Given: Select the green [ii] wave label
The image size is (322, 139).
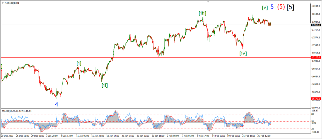Looking at the screenshot, I should 104,85.
